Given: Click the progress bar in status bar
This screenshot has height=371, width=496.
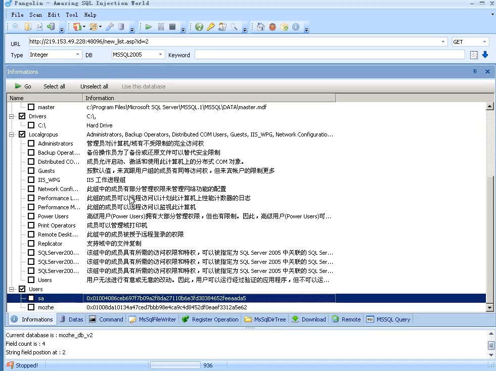Looking at the screenshot, I should click(175, 365).
